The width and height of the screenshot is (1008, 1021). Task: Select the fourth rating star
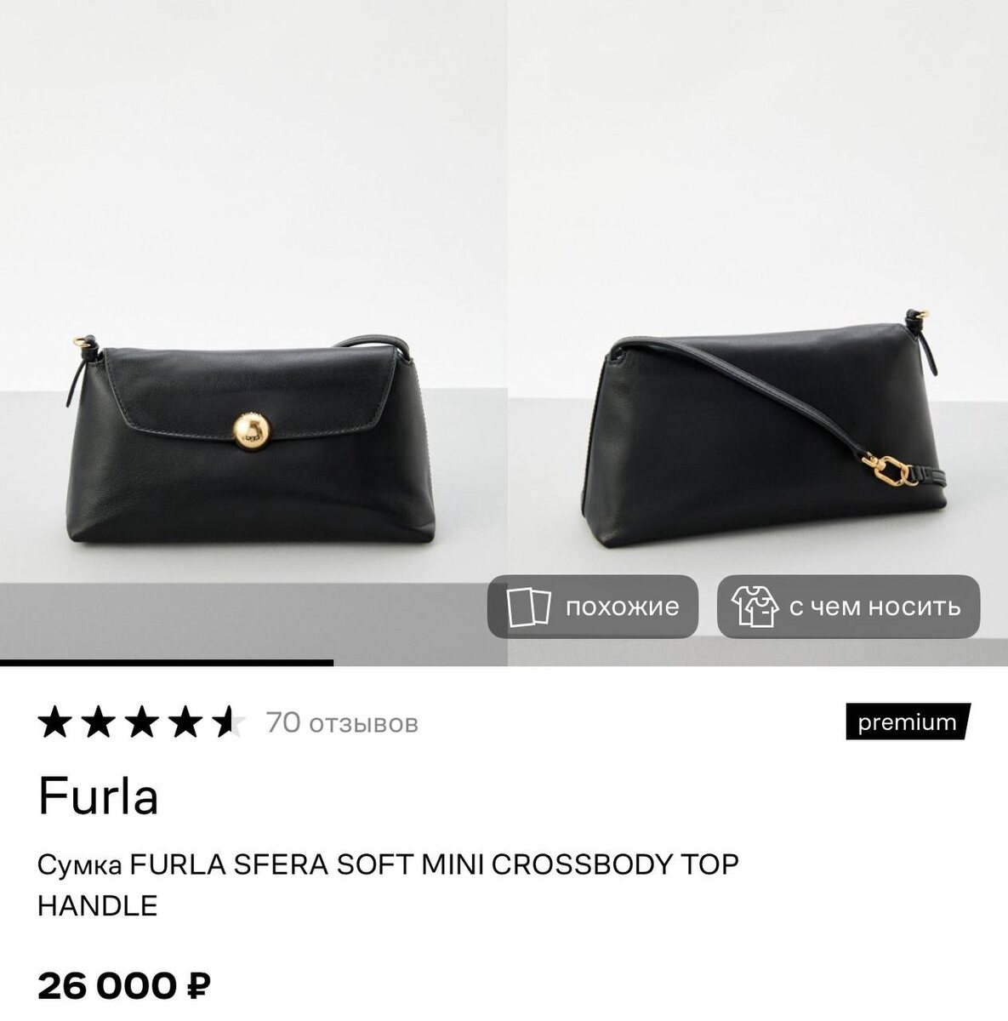(185, 722)
